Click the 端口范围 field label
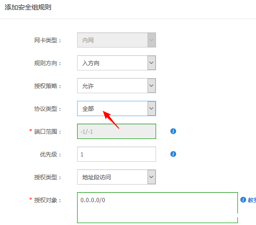 (46, 131)
